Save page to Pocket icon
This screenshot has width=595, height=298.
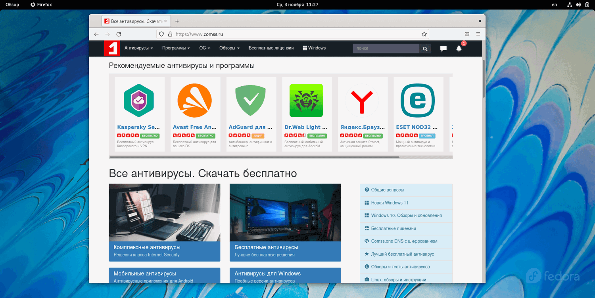[467, 34]
